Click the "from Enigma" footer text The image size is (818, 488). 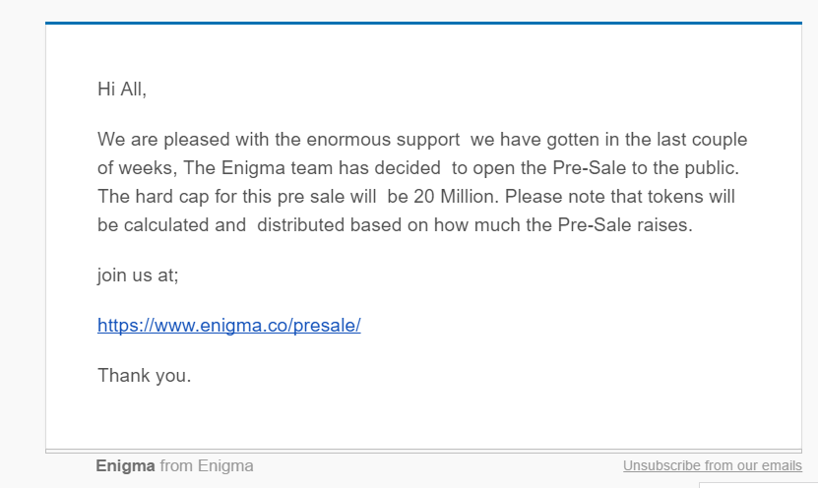click(207, 465)
